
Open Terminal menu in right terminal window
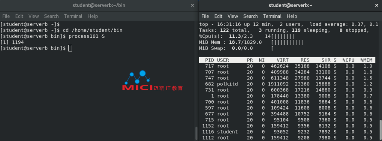[x=272, y=16]
